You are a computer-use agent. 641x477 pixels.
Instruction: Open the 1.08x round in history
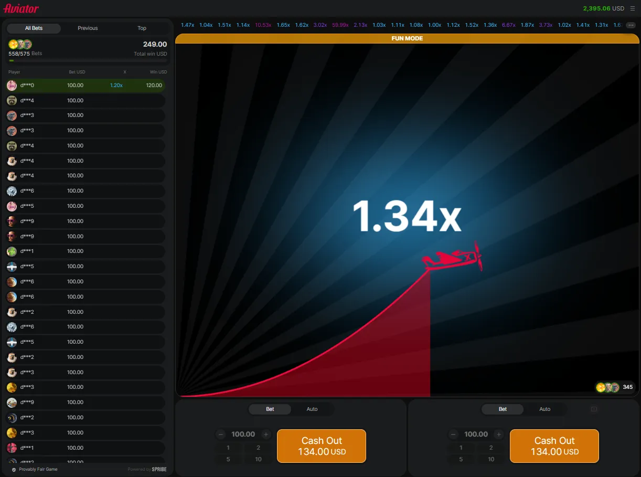tap(416, 25)
